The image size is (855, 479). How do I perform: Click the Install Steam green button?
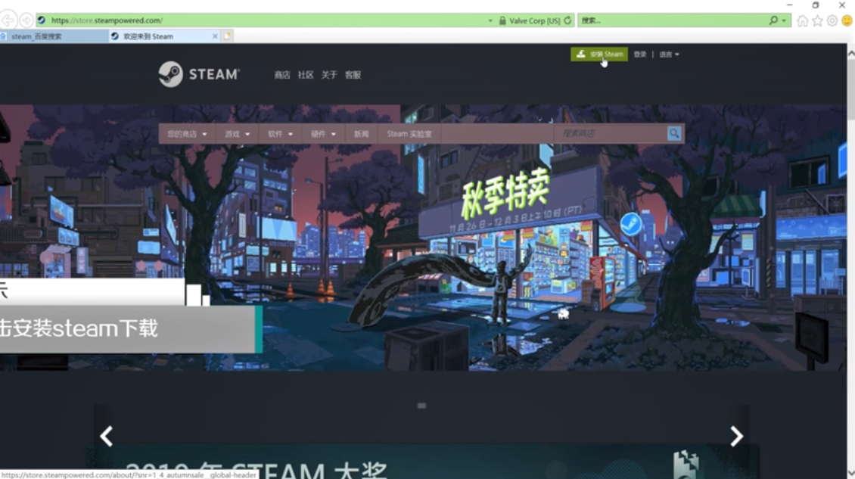[x=598, y=54]
